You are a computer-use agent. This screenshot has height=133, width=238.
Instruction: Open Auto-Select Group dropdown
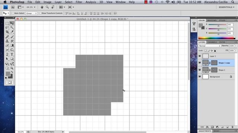pos(31,13)
